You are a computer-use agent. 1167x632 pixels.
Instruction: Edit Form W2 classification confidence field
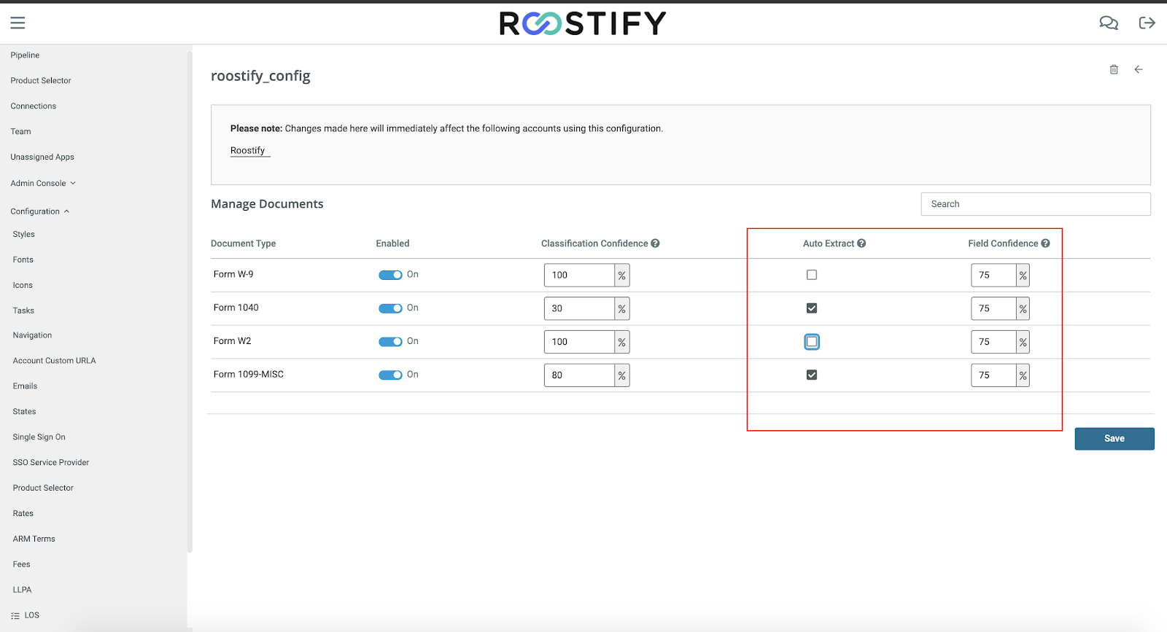[x=579, y=342]
